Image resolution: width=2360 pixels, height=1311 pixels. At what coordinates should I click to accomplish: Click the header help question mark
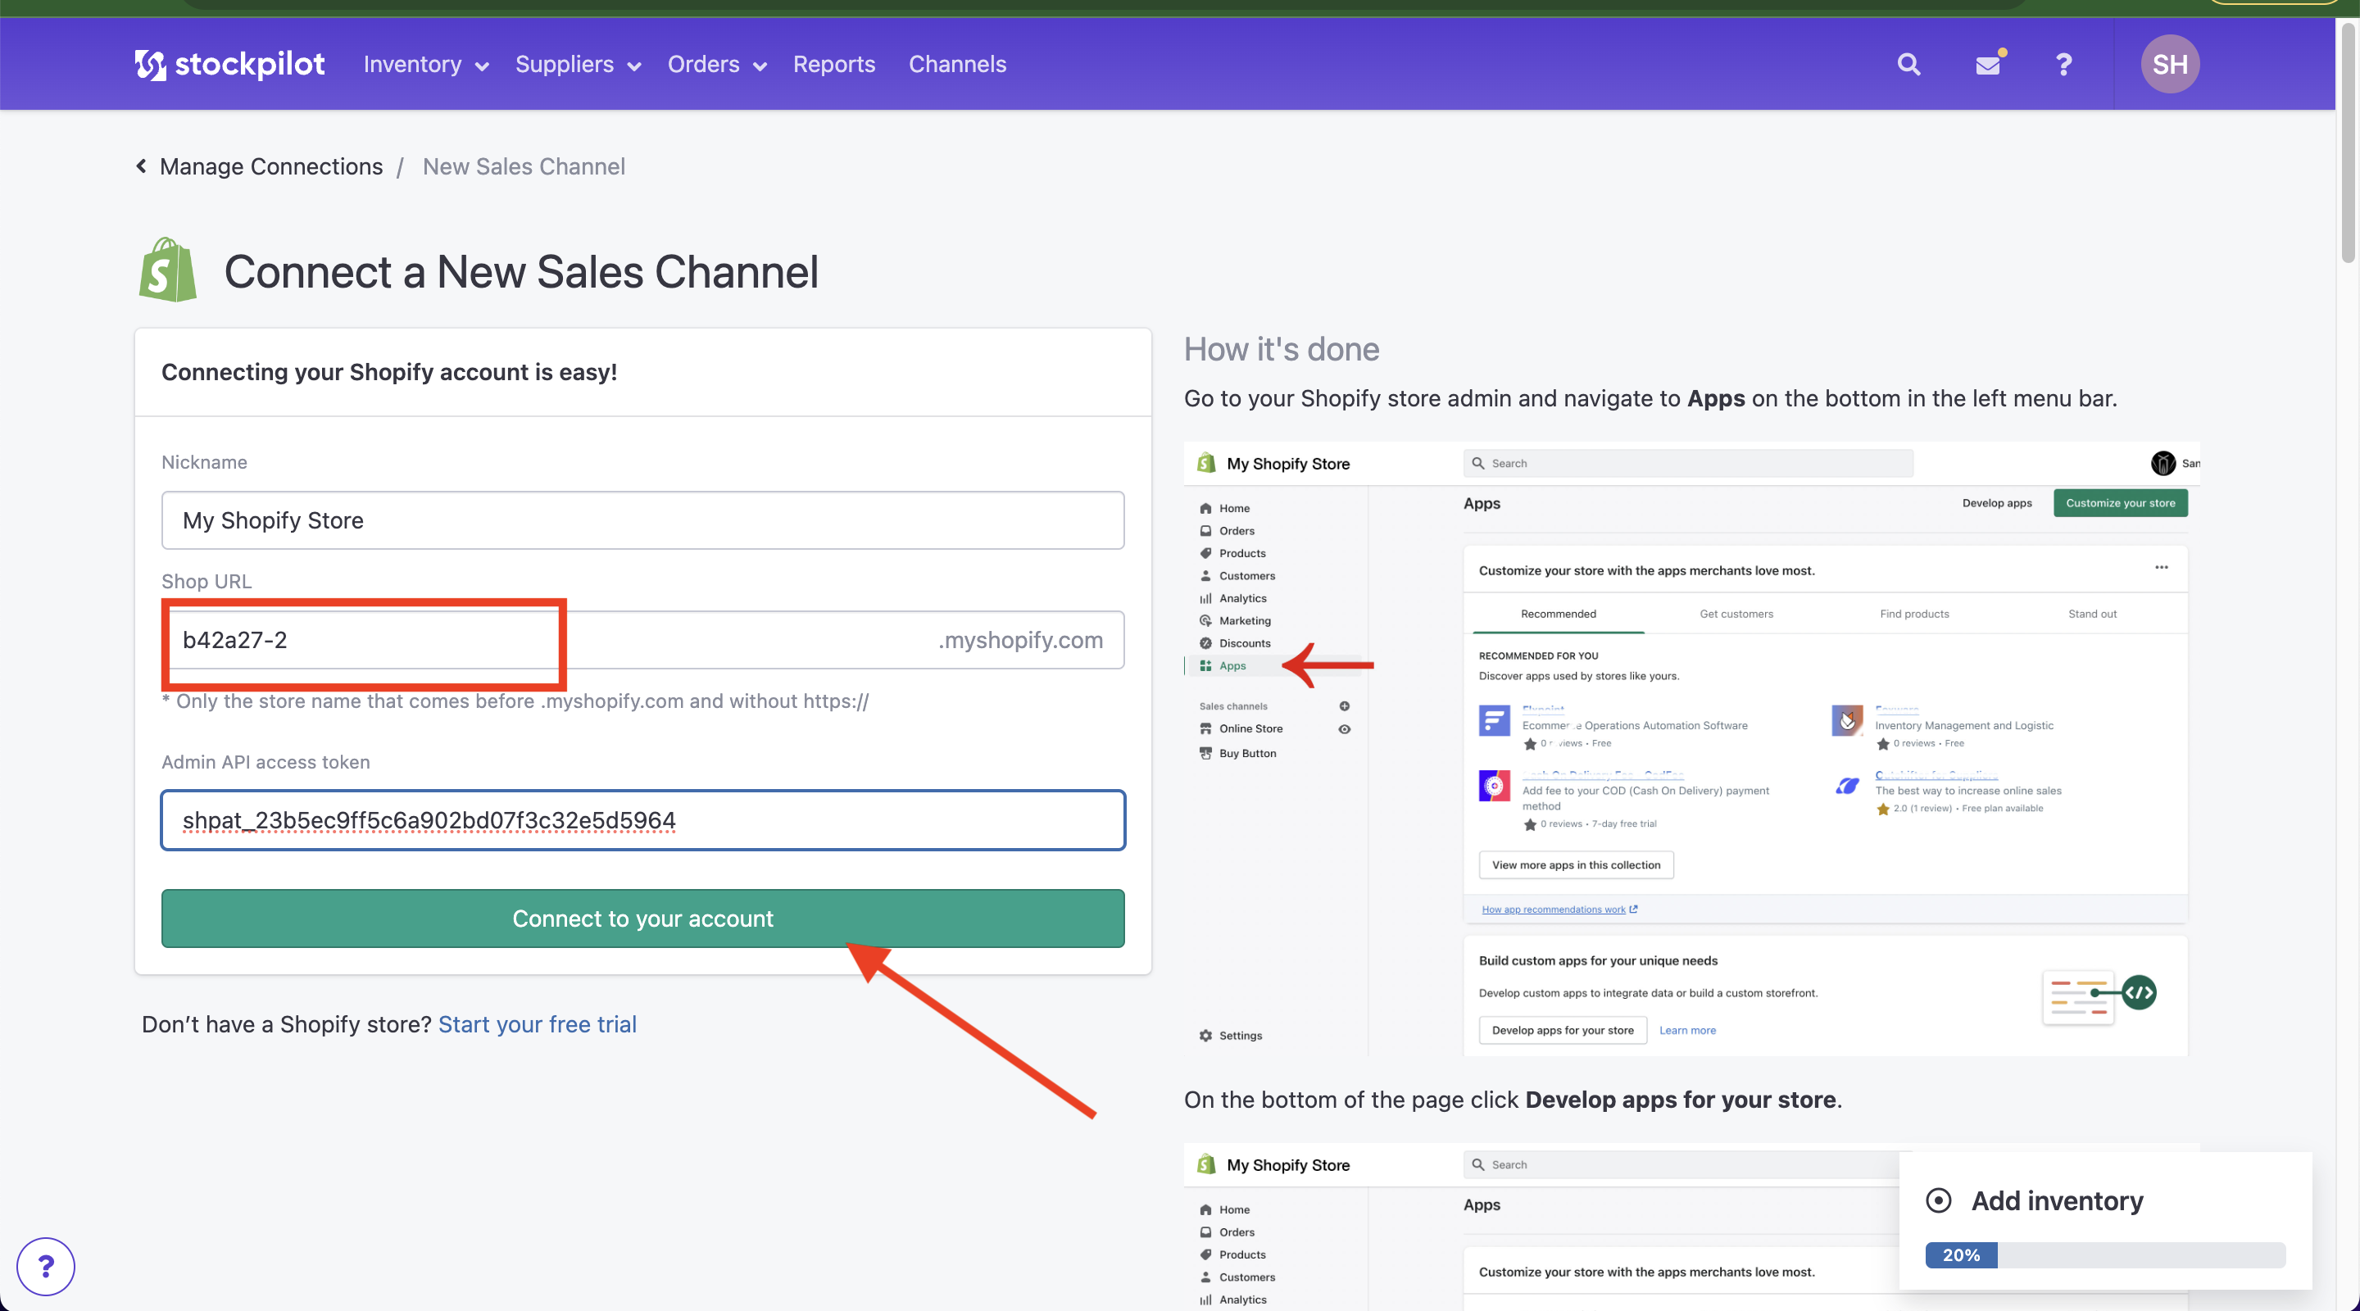pyautogui.click(x=2063, y=64)
